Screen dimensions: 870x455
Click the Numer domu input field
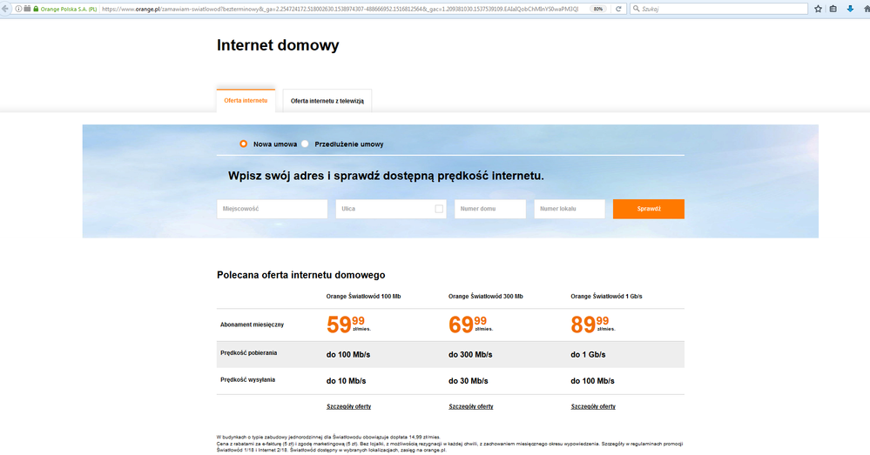click(x=490, y=209)
